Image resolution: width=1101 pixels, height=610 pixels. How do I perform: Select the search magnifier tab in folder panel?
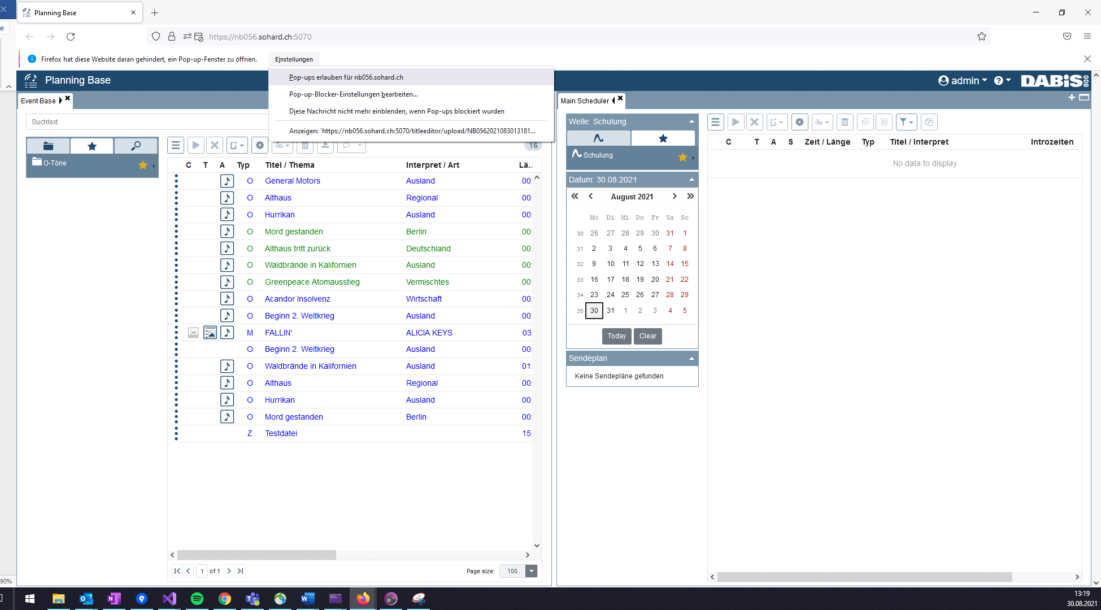click(x=136, y=146)
